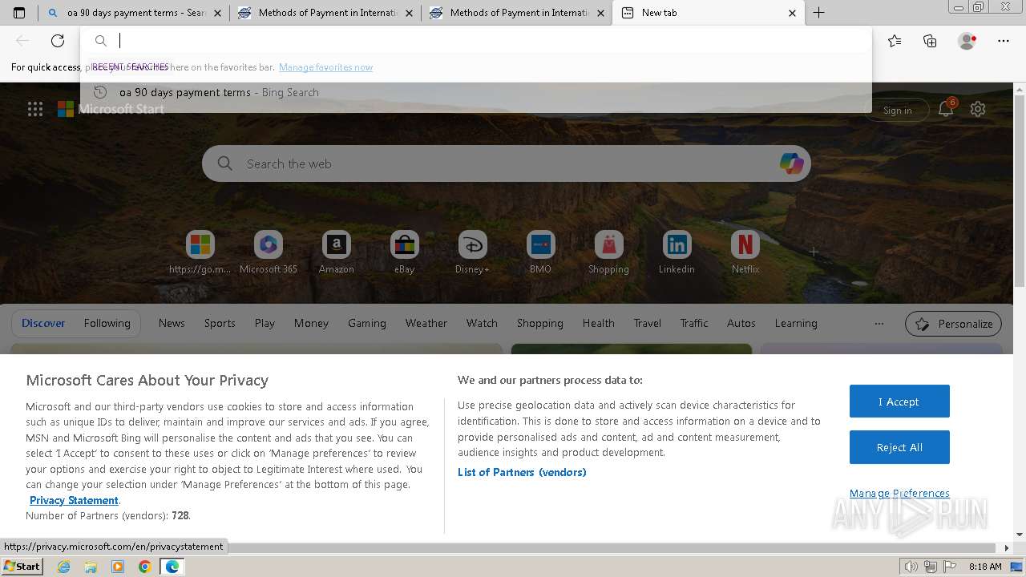The image size is (1026, 577).
Task: Open the Microsoft 365 quick link
Action: [x=269, y=252]
